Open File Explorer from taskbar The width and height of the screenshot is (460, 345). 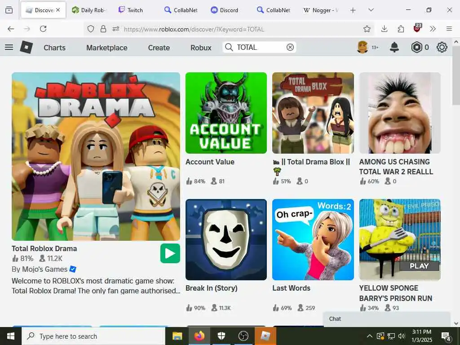(177, 336)
